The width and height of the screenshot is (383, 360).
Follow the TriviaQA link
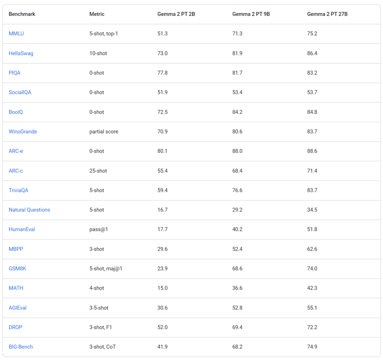tap(19, 190)
